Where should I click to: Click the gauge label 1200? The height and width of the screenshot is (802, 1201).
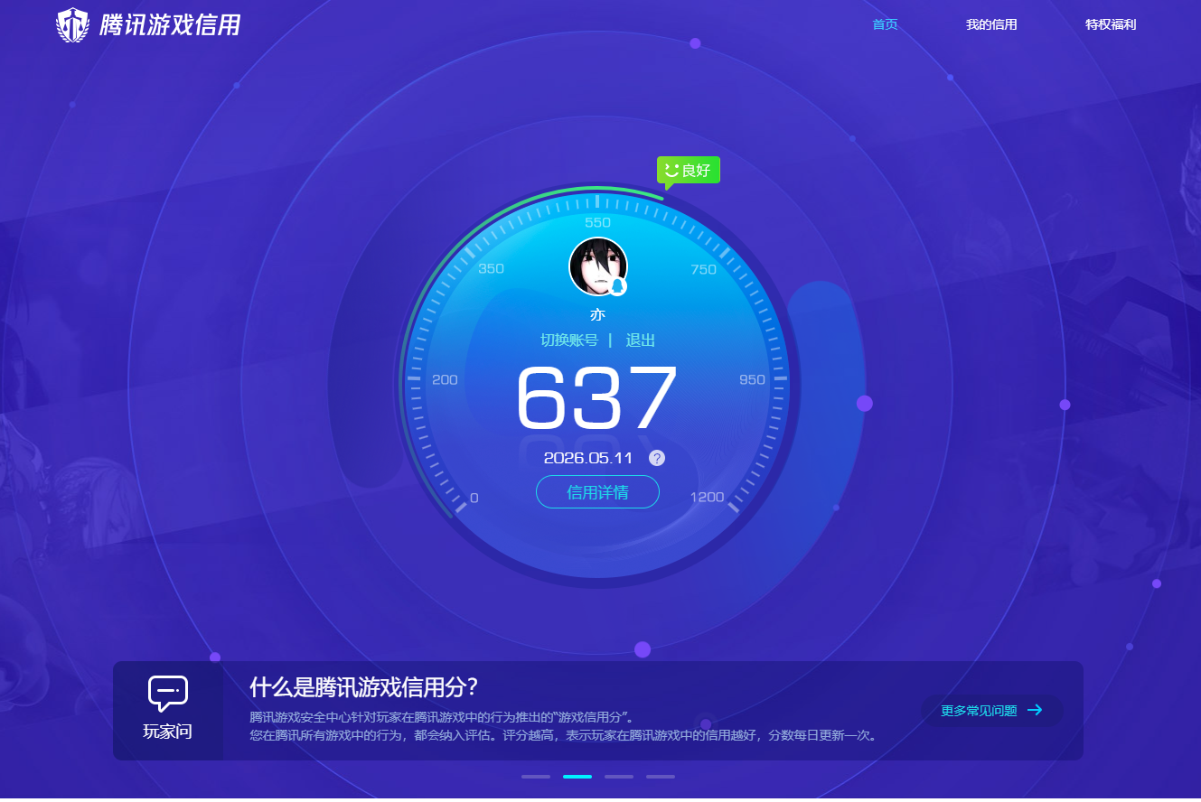pos(707,498)
